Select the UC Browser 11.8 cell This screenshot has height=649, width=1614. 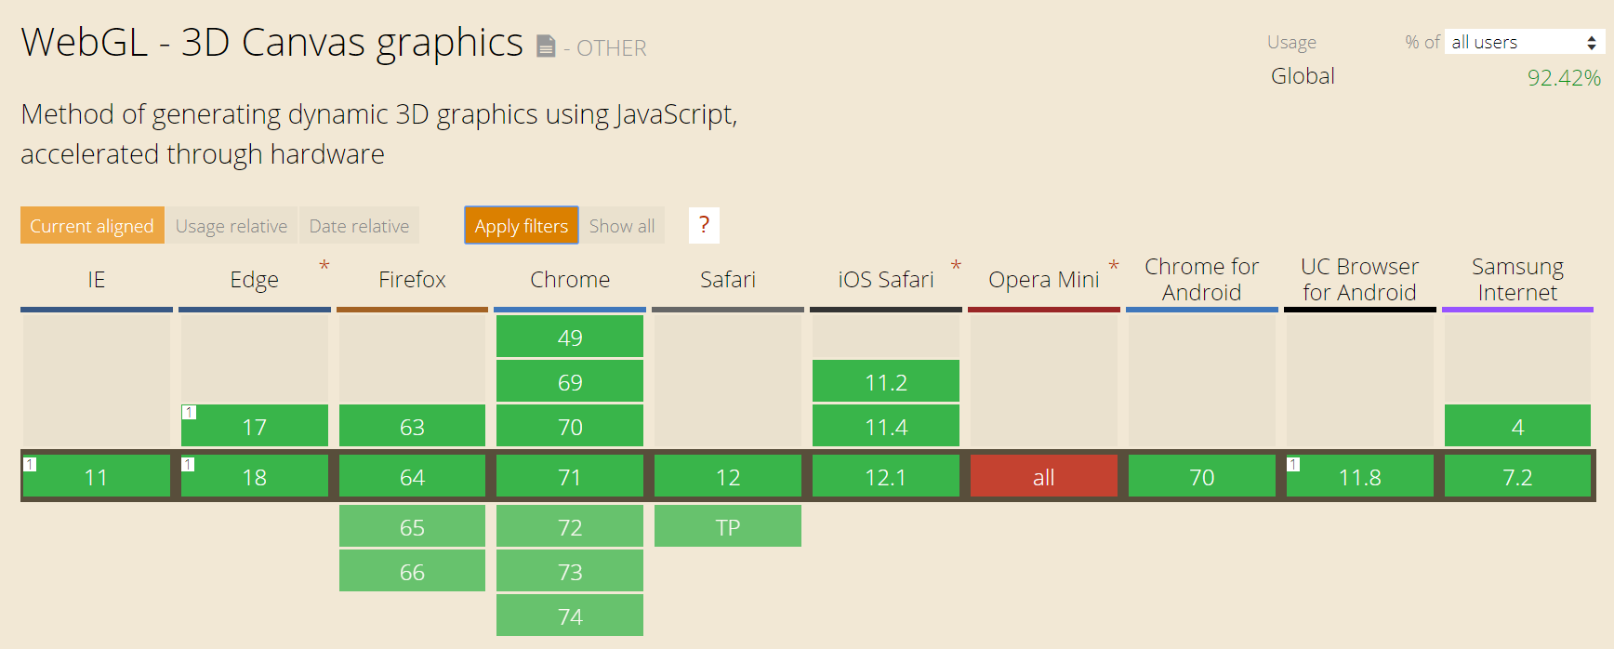[1360, 476]
